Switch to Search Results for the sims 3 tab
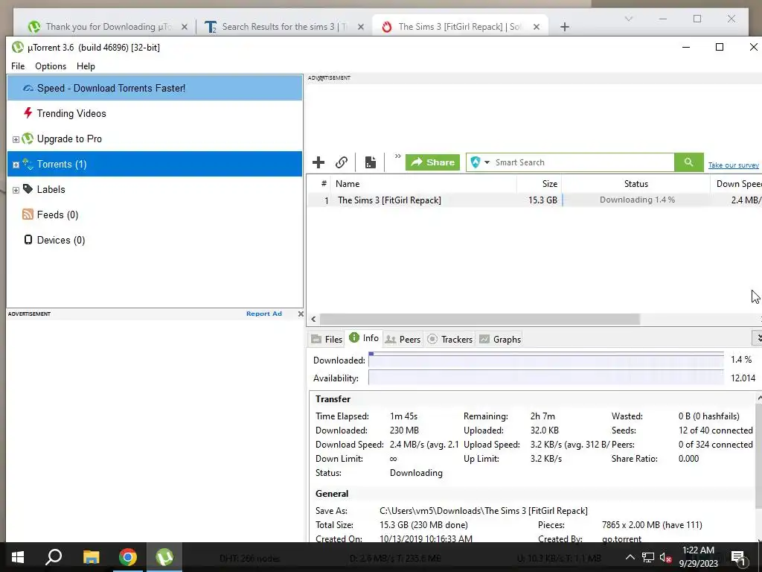The image size is (762, 572). point(284,27)
